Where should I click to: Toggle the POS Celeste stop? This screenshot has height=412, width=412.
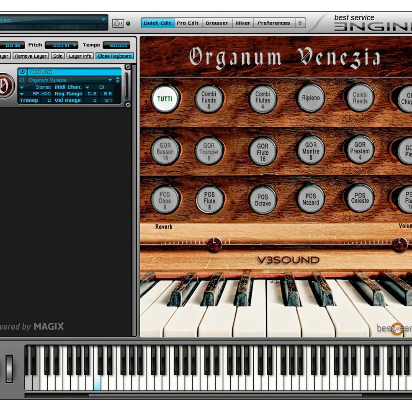[x=360, y=198]
